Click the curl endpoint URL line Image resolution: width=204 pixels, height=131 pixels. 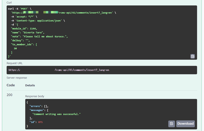pos(64,13)
